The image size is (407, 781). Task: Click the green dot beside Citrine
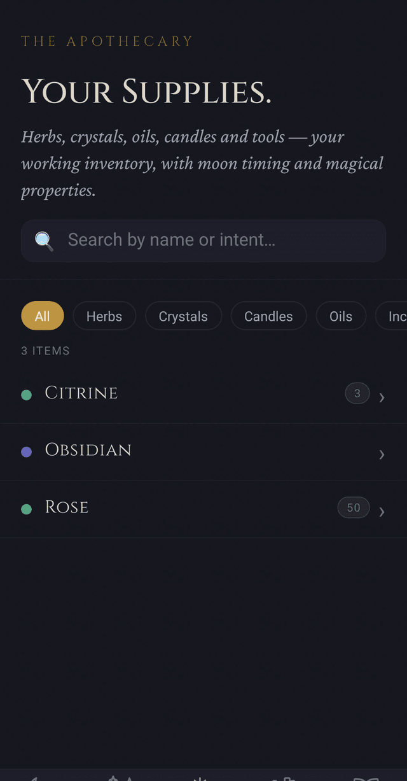[26, 395]
